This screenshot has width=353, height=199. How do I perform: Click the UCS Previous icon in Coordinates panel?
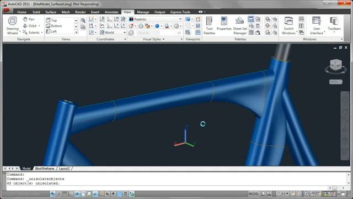102,26
